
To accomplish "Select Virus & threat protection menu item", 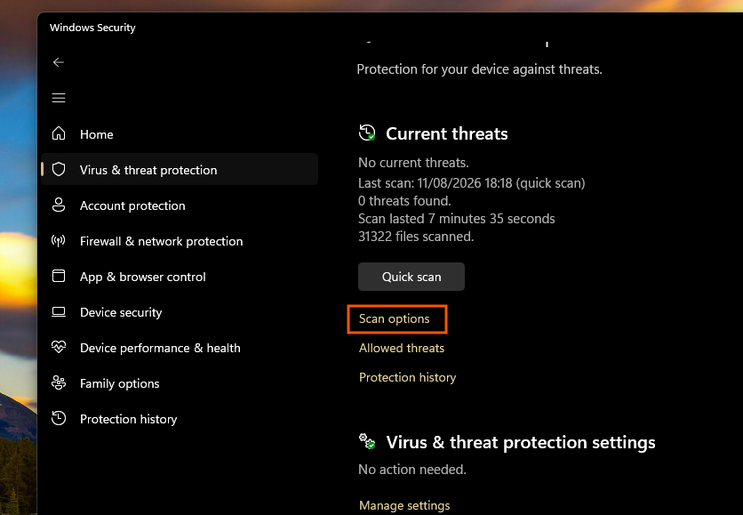I will [x=180, y=169].
